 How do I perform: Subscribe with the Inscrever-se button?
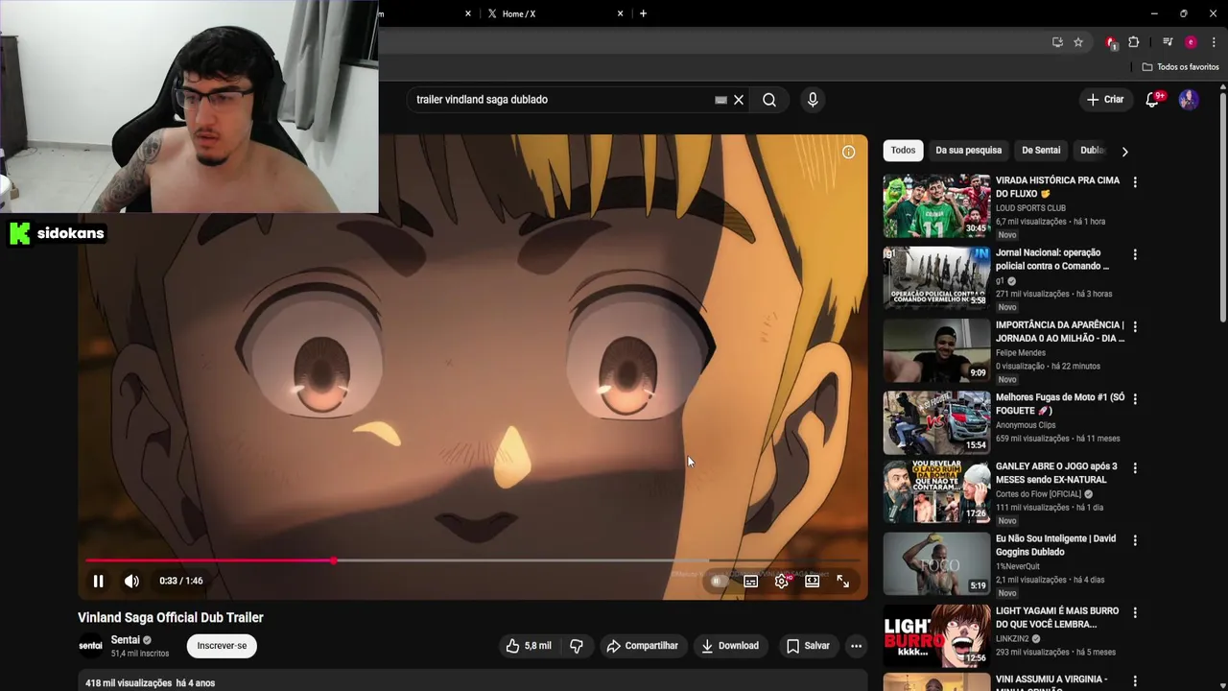click(x=222, y=646)
